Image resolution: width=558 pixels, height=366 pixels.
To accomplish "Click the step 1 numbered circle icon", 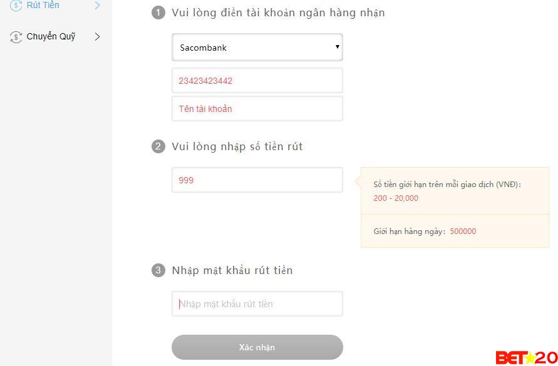I will coord(158,12).
